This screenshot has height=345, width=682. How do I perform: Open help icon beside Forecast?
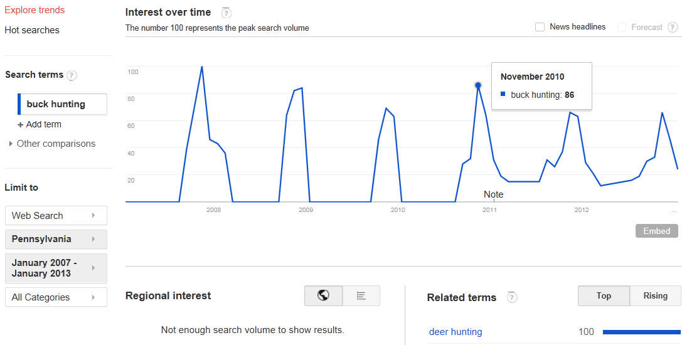point(673,28)
